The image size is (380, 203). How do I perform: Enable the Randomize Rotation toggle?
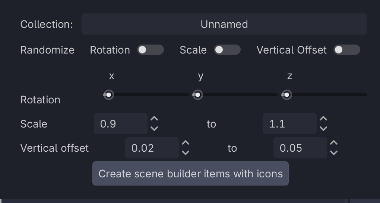coord(150,50)
